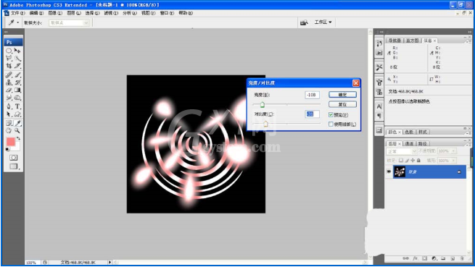
Task: Toggle lock position in Layers panel
Action: click(x=413, y=160)
